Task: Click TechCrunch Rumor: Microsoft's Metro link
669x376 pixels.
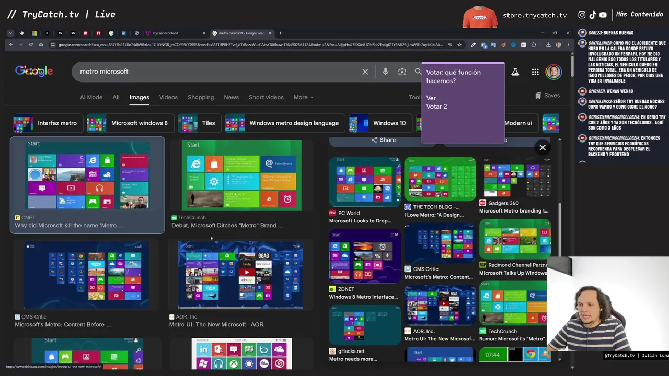Action: coord(513,339)
